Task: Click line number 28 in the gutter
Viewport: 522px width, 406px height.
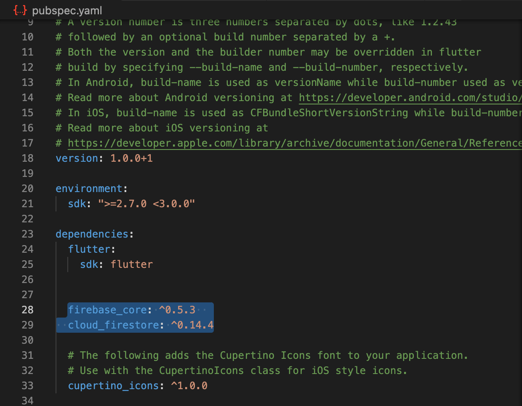Action: coord(27,310)
